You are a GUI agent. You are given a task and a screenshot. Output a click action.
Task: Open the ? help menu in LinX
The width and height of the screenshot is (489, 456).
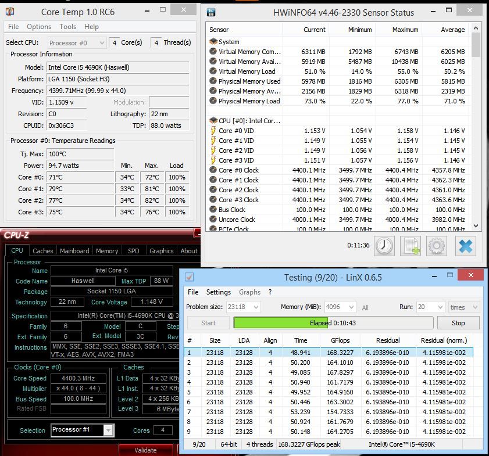(x=270, y=292)
